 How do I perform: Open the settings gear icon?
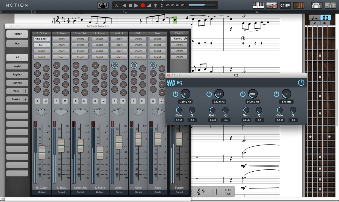(316, 5)
